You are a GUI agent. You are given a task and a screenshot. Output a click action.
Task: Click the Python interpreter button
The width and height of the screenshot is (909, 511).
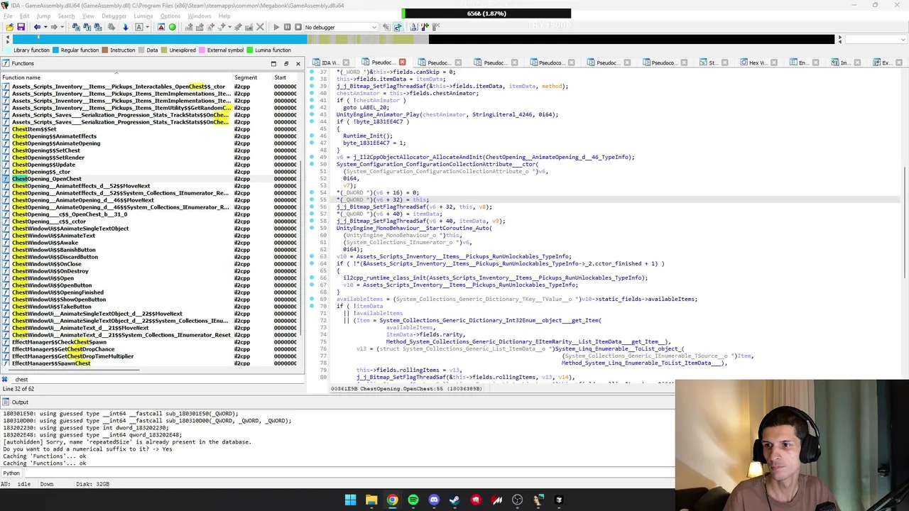(11, 473)
